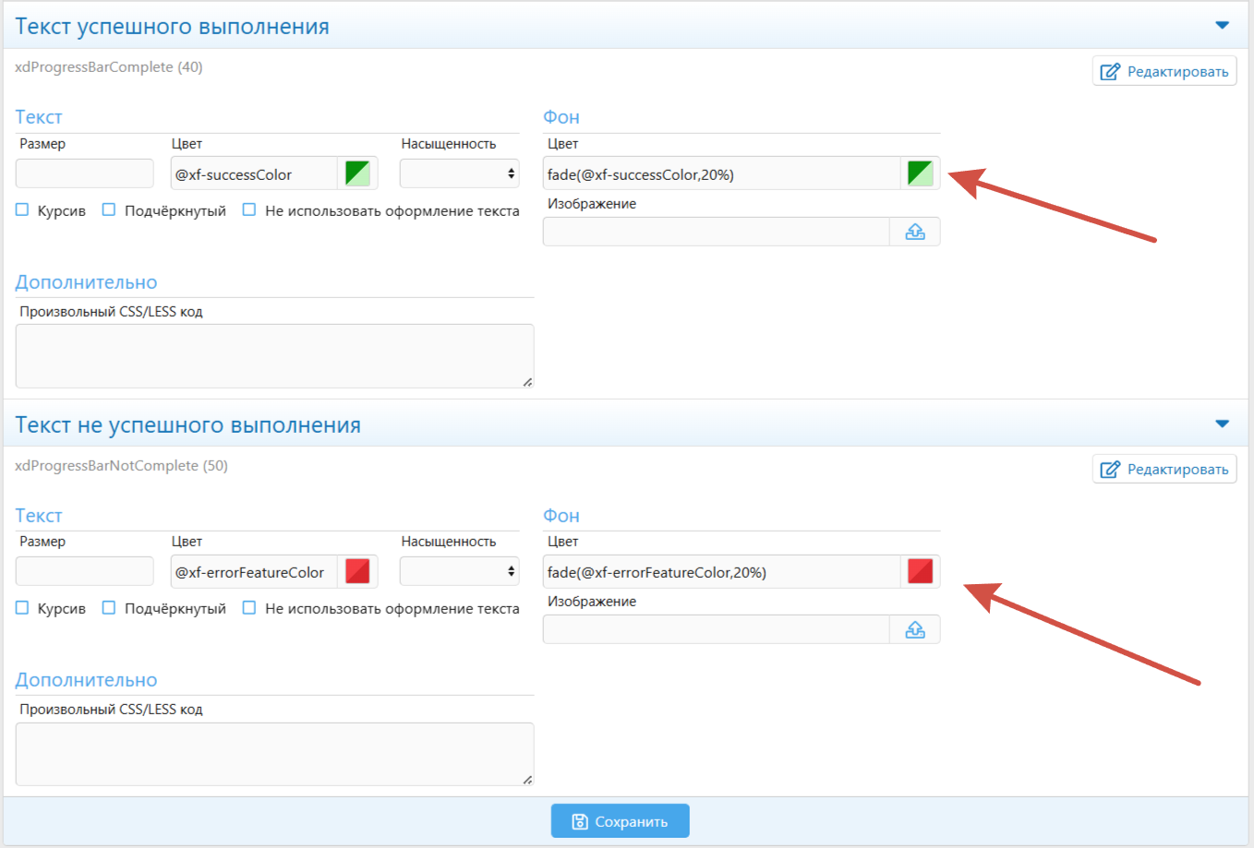Click CSS/LESS code textarea in xdProgressBarComplete
Viewport: 1254px width, 848px height.
coord(275,356)
